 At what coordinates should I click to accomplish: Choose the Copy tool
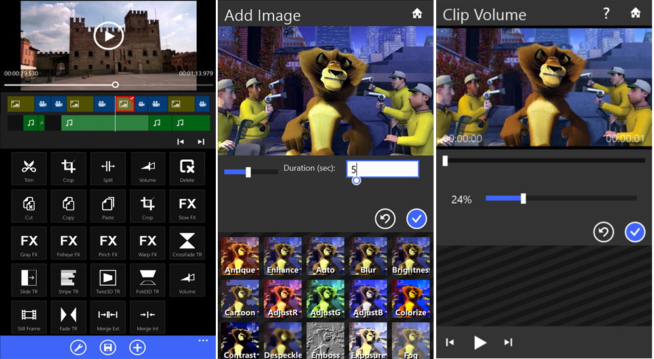coord(68,206)
